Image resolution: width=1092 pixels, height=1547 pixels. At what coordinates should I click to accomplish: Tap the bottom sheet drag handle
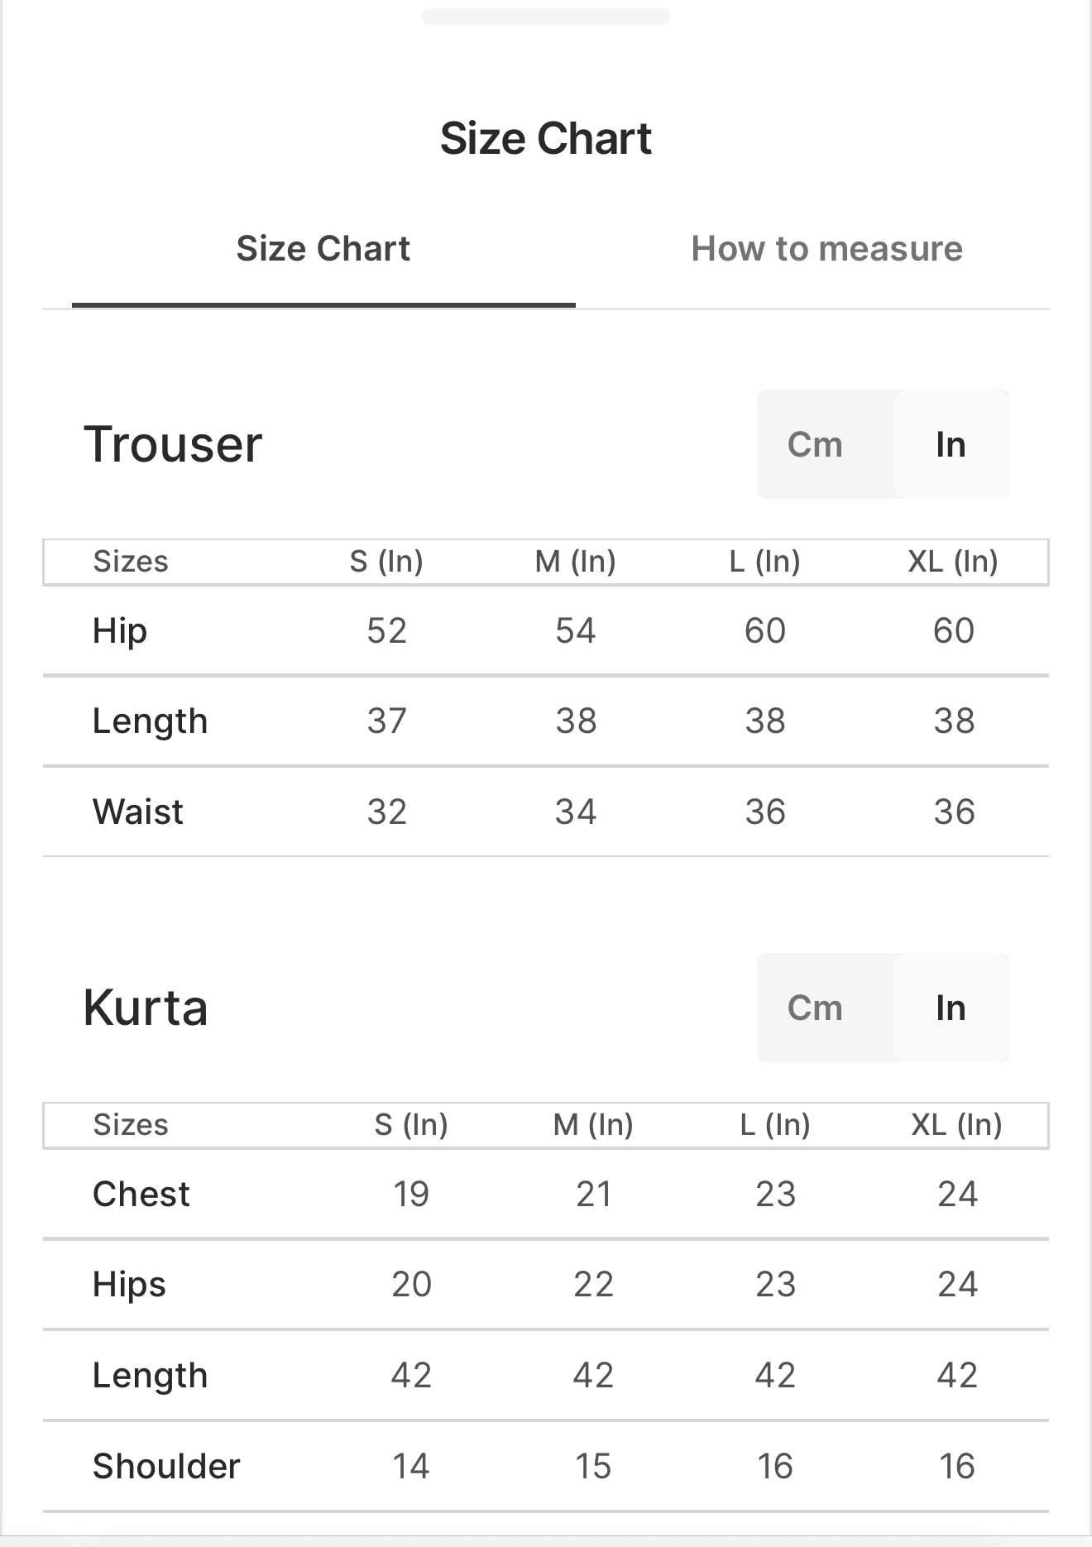546,17
